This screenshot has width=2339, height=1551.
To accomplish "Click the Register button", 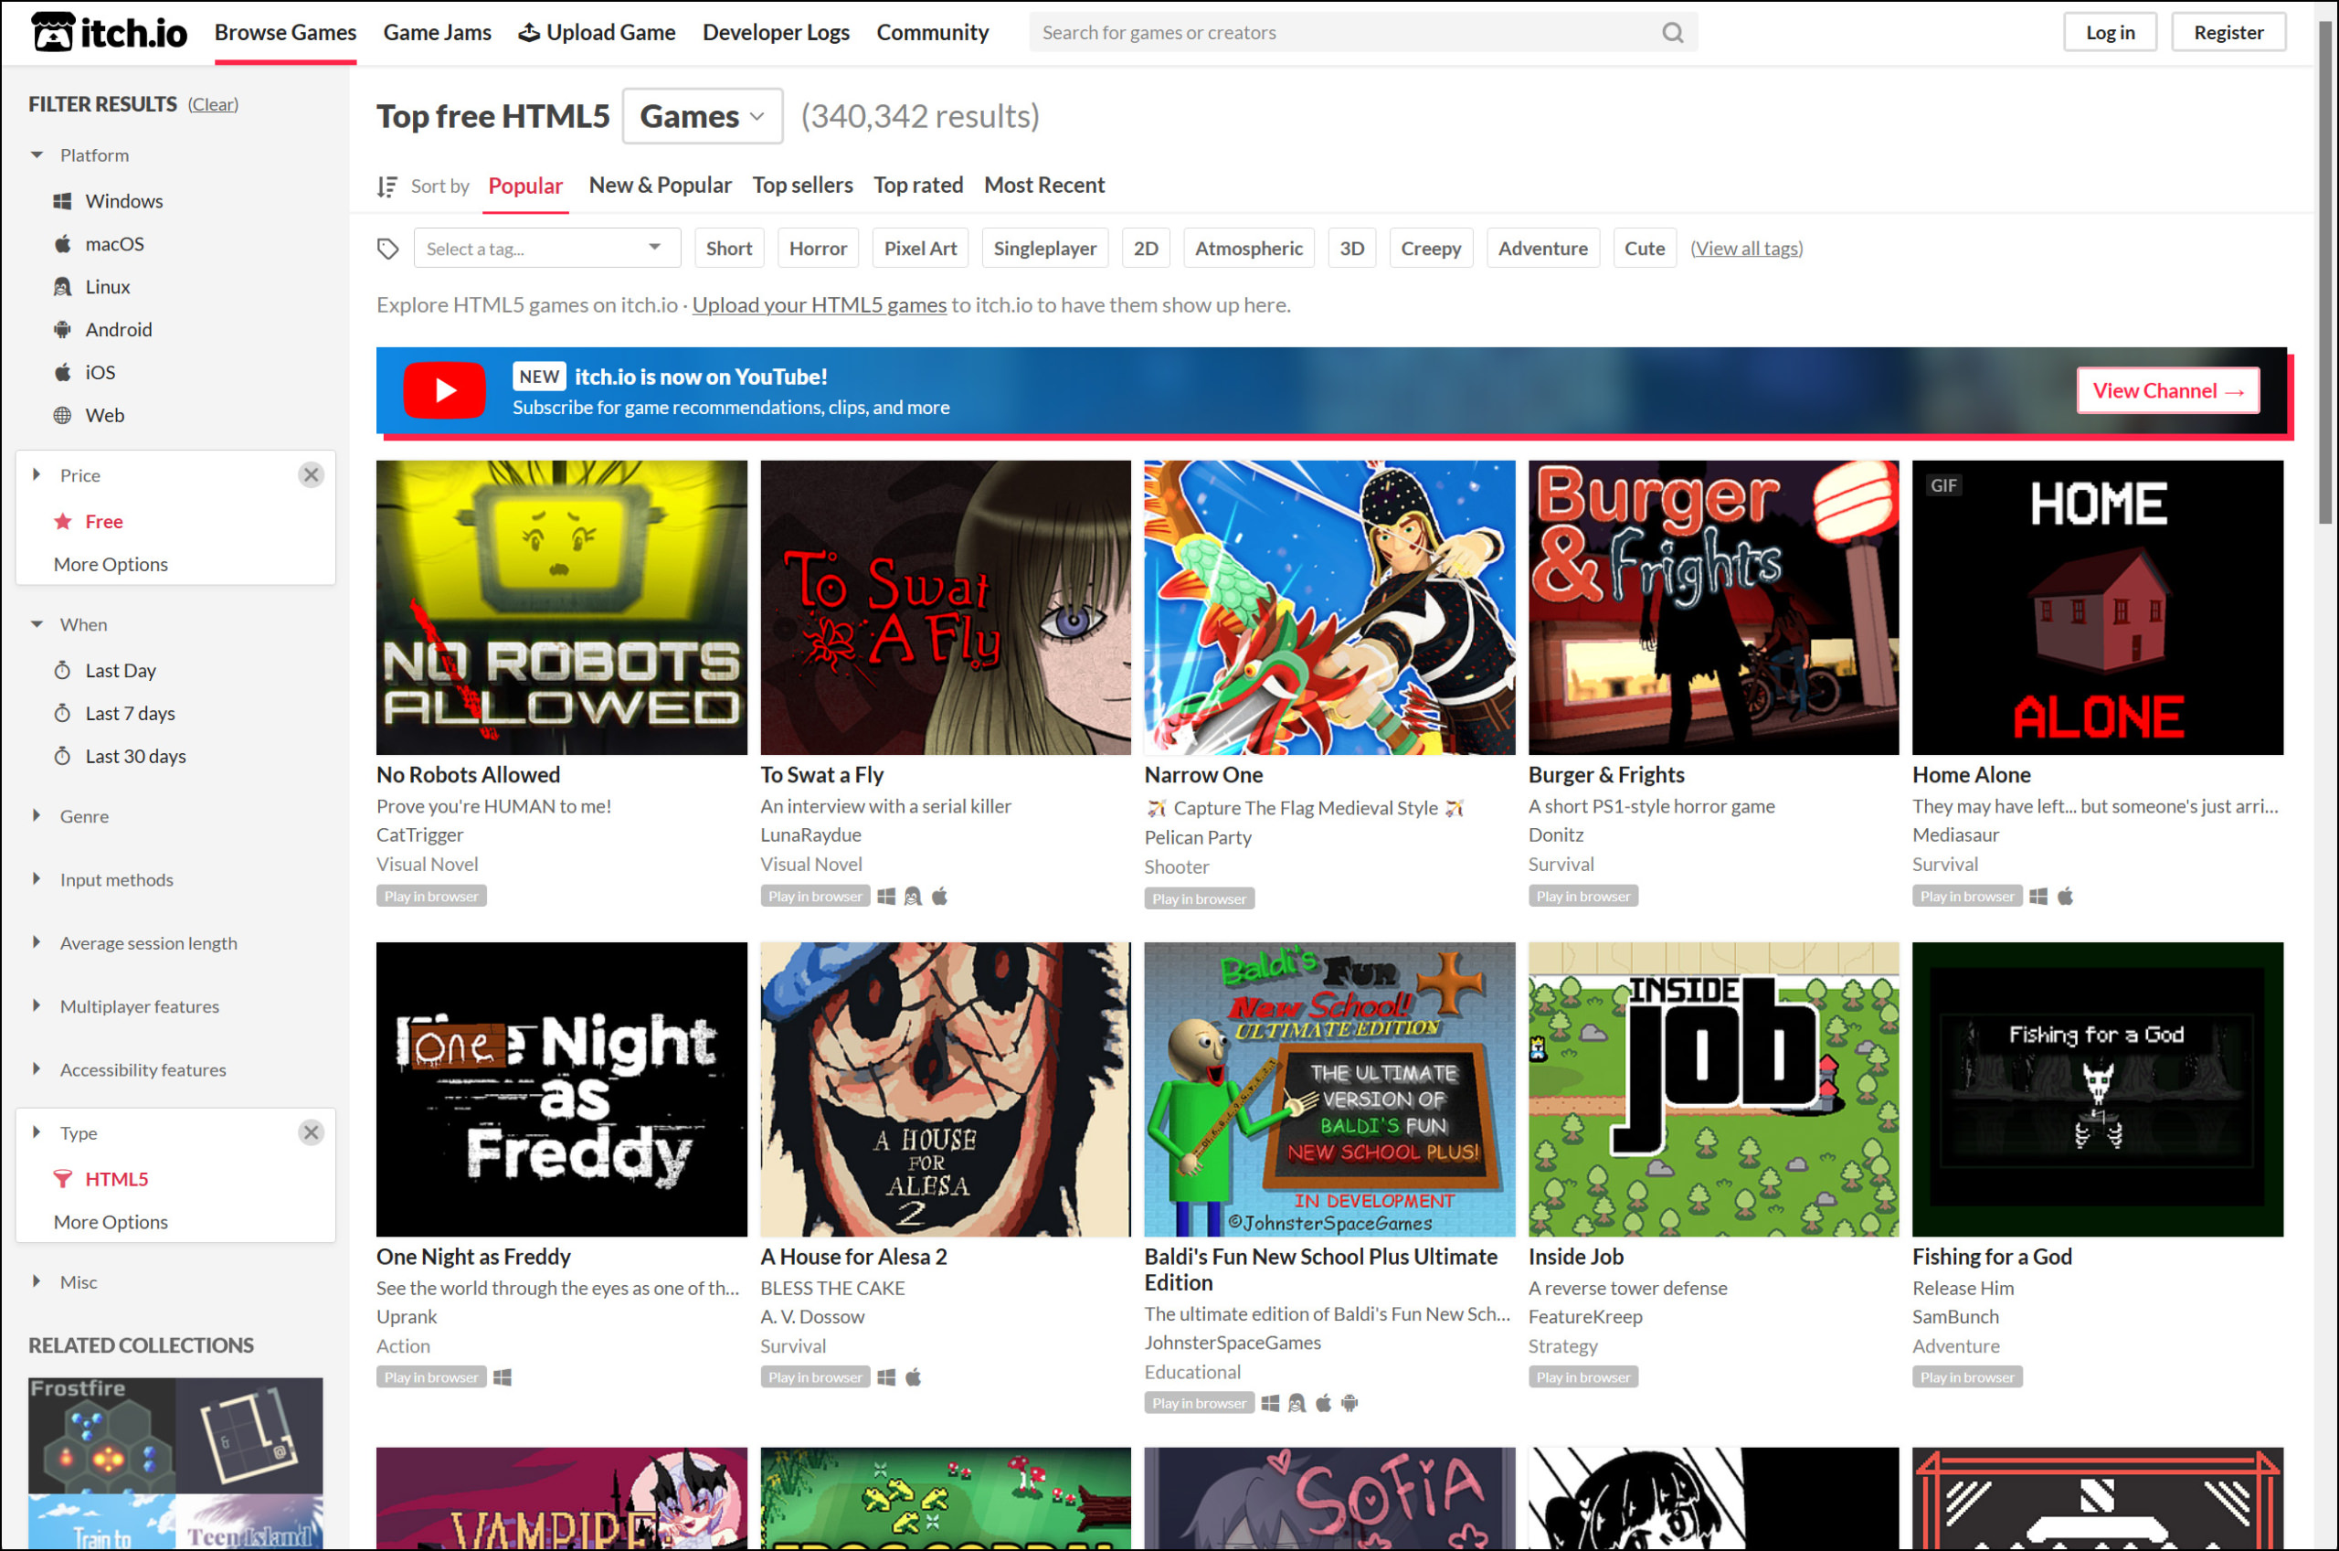I will coord(2228,32).
